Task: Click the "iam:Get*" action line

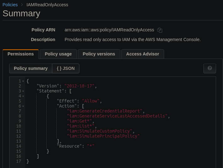Action: tap(79, 121)
